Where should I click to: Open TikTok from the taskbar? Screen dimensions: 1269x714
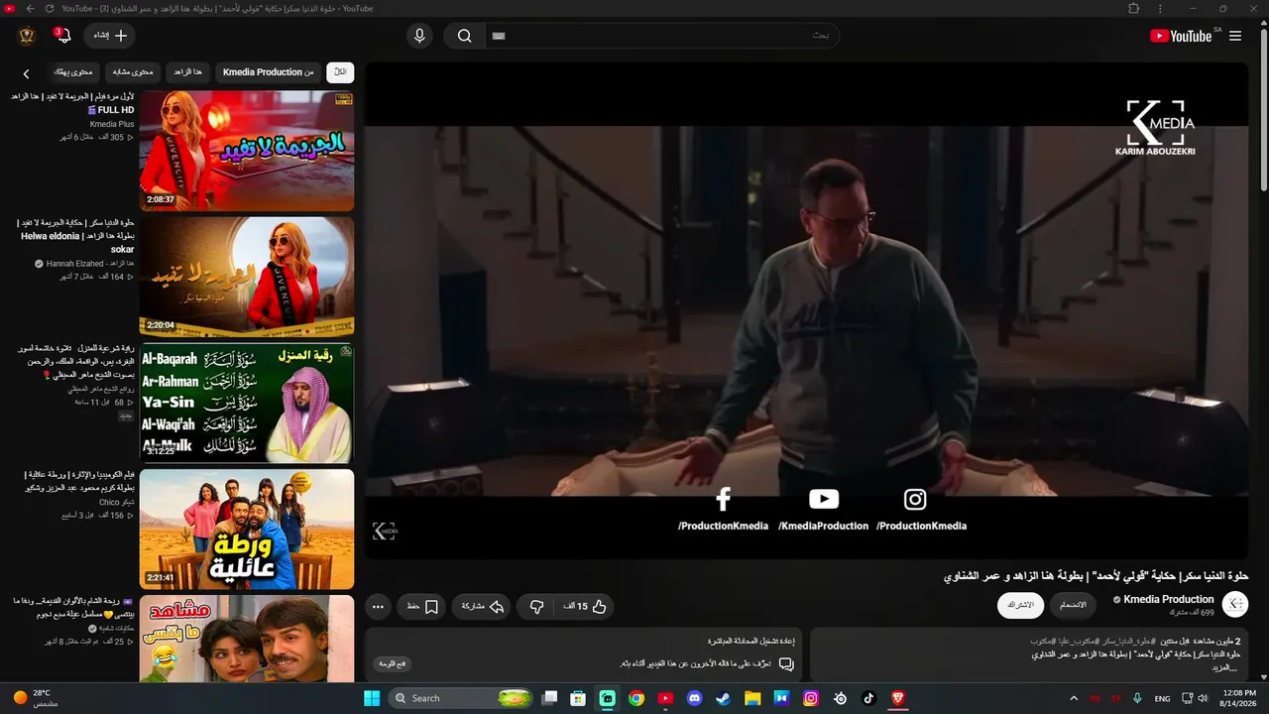pos(868,698)
